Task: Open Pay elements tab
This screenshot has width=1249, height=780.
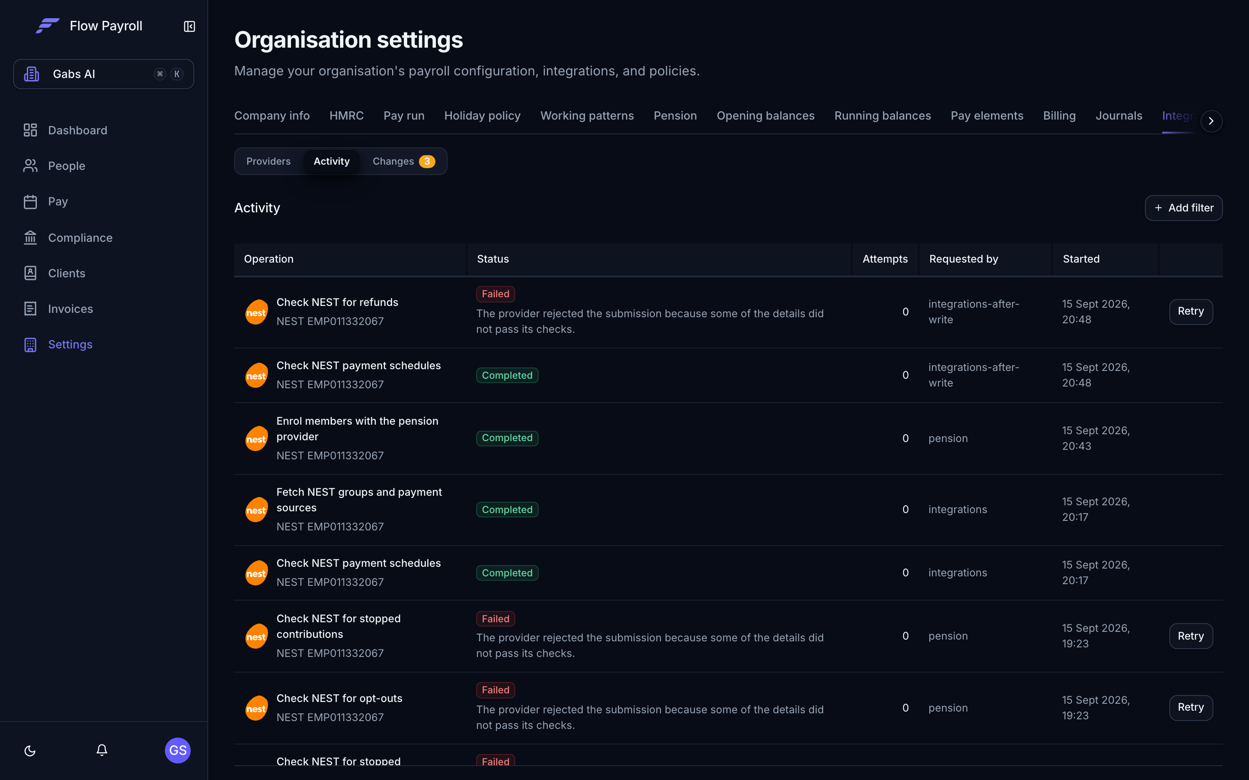Action: point(987,116)
